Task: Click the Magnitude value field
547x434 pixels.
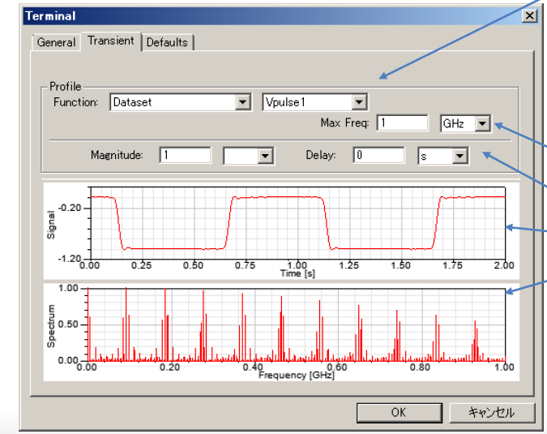Action: click(185, 155)
